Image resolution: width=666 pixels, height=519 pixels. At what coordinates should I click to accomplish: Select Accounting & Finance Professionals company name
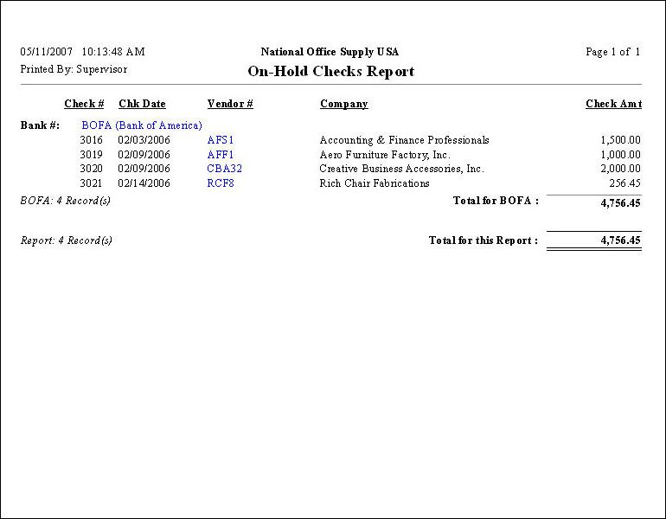(404, 140)
